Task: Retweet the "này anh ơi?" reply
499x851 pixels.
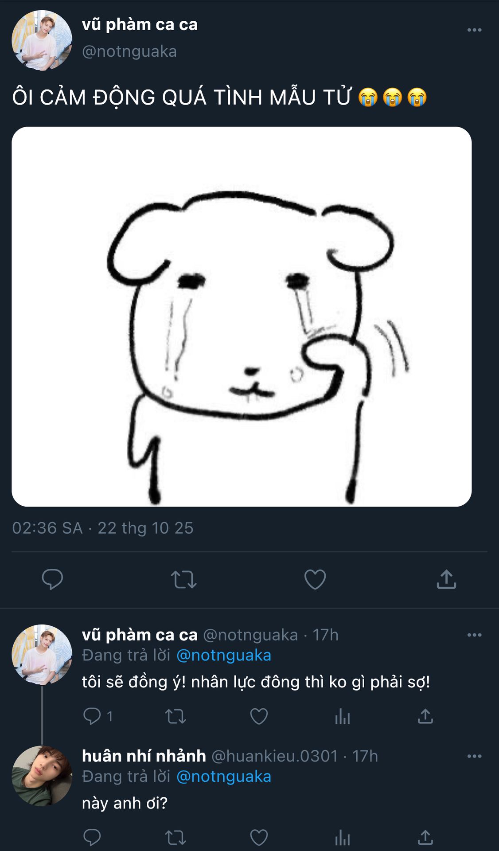Action: point(175,838)
